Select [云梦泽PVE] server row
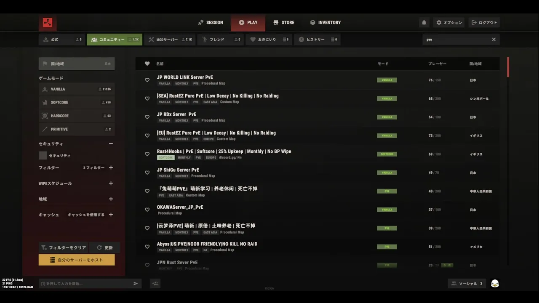Screen dimensions: 539x303 point(318,228)
